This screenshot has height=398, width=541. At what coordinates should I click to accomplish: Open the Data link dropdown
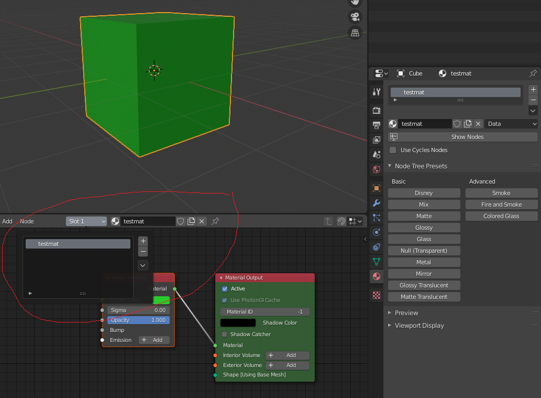pos(511,124)
